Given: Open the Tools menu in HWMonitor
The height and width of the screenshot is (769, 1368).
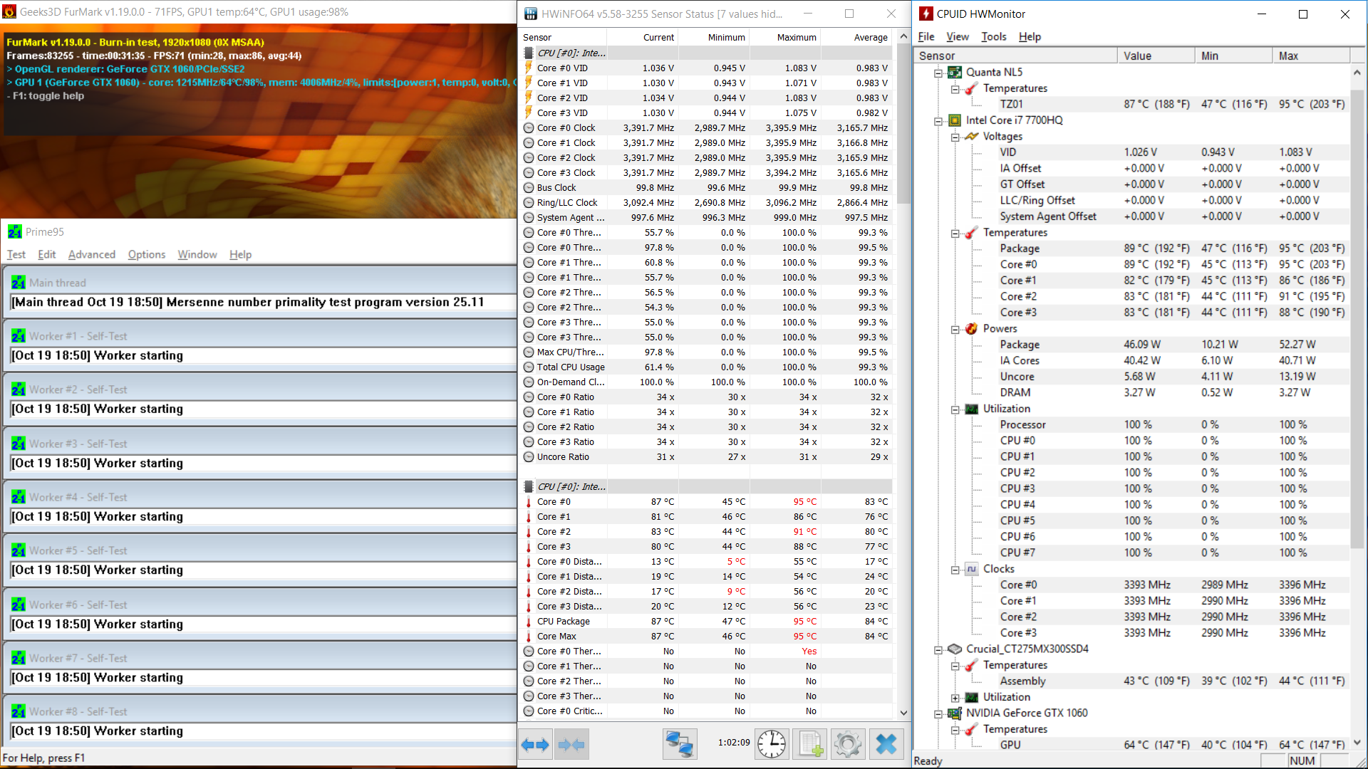Looking at the screenshot, I should [993, 36].
